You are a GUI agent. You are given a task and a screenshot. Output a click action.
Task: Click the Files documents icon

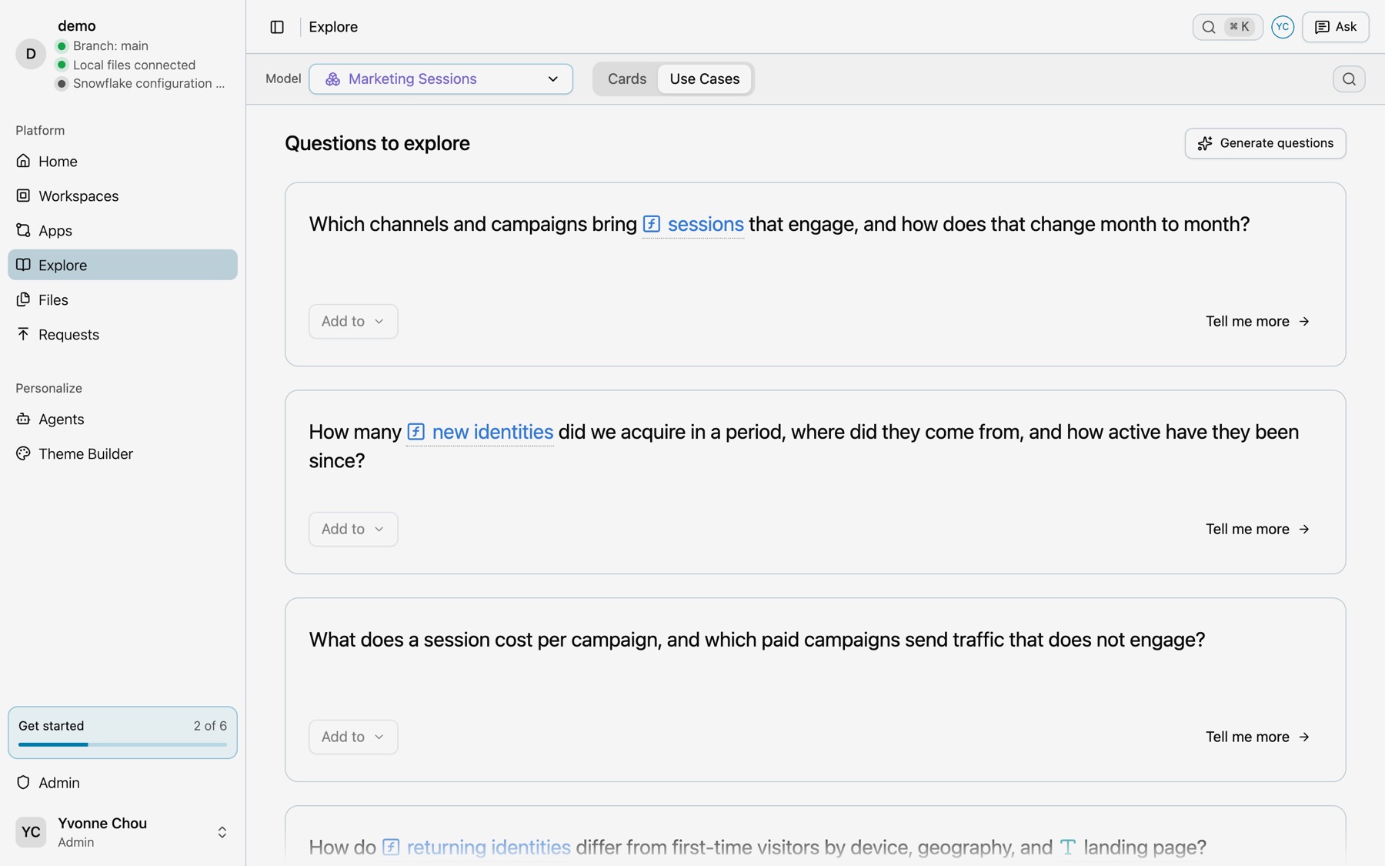pyautogui.click(x=23, y=299)
